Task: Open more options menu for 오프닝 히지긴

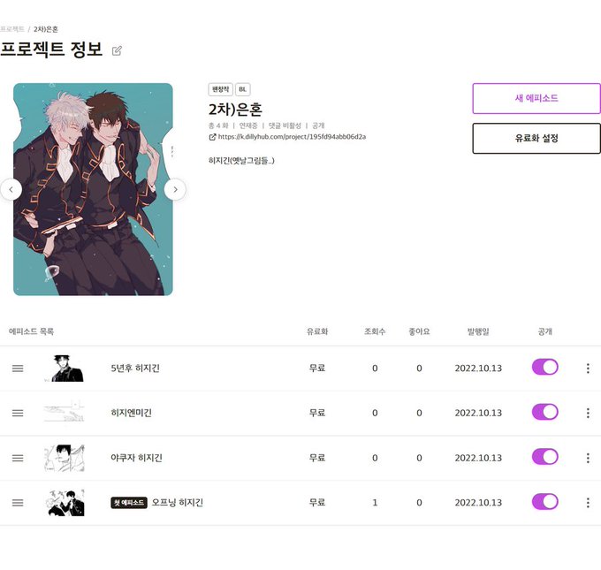Action: click(x=588, y=503)
